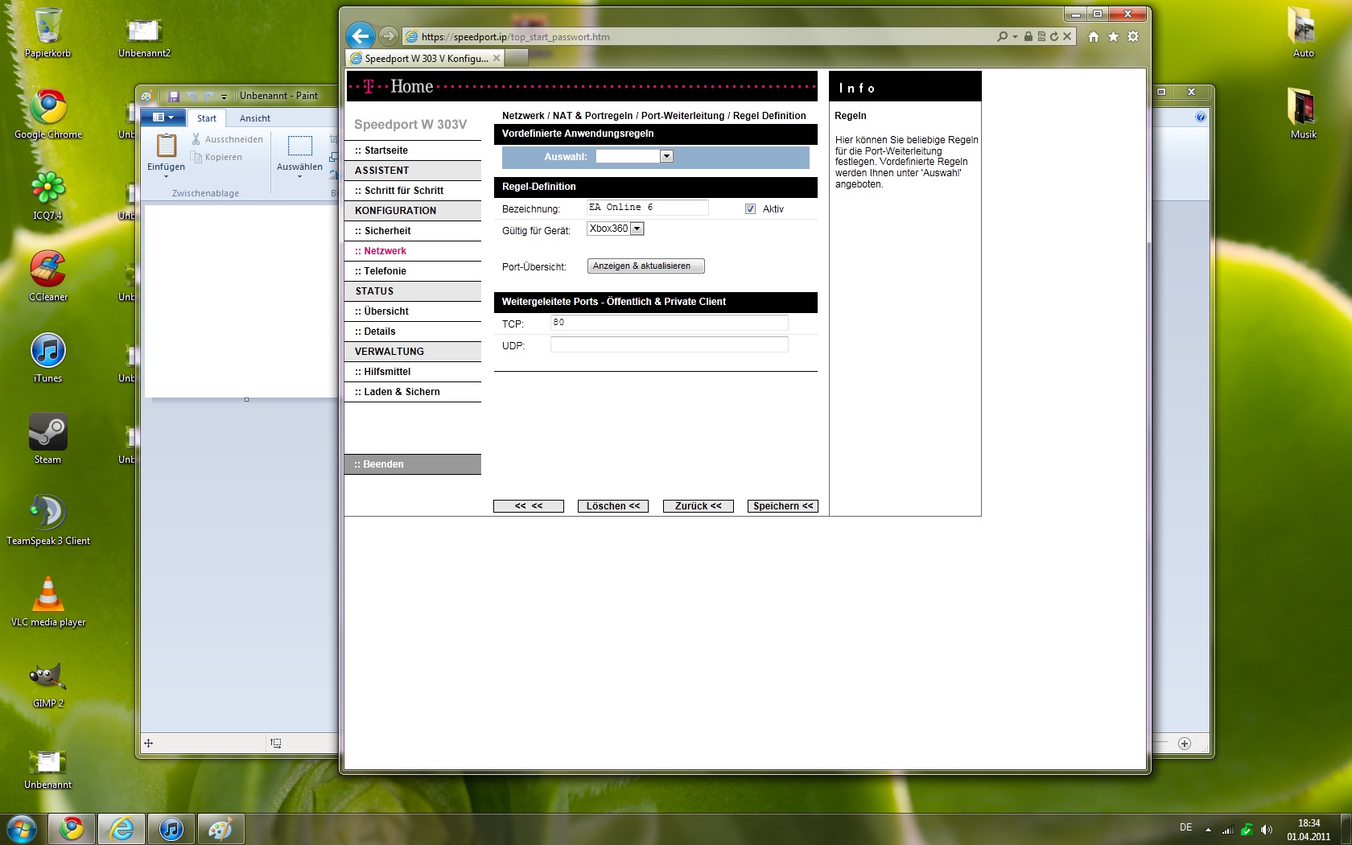Click Anzeigen & aktualisieren button
Viewport: 1352px width, 845px height.
tap(645, 266)
